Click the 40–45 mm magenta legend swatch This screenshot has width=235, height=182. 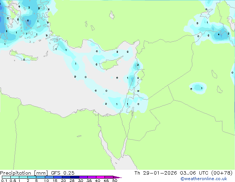[x=100, y=177]
